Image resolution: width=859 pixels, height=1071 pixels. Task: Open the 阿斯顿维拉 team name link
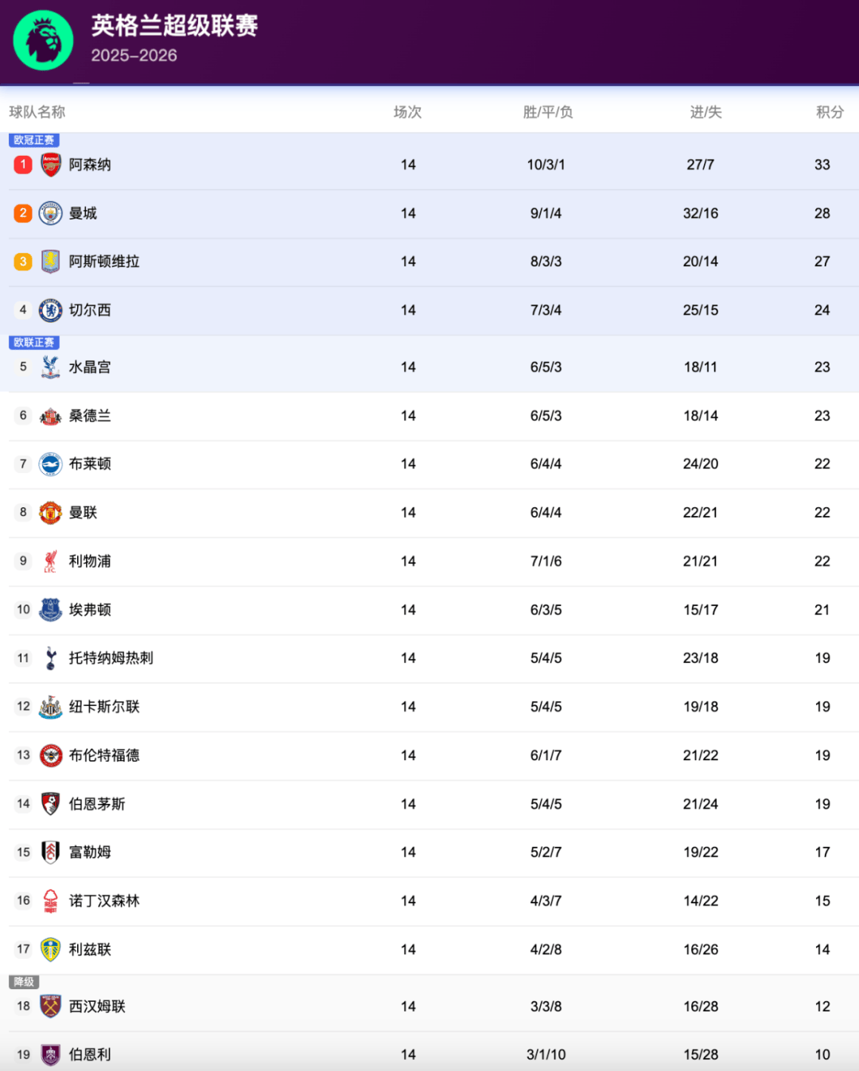click(104, 262)
